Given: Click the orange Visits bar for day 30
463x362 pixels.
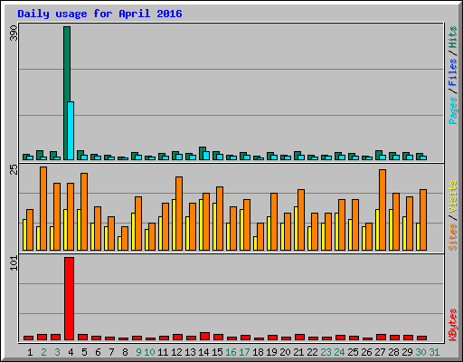Looking at the screenshot, I should tap(423, 220).
